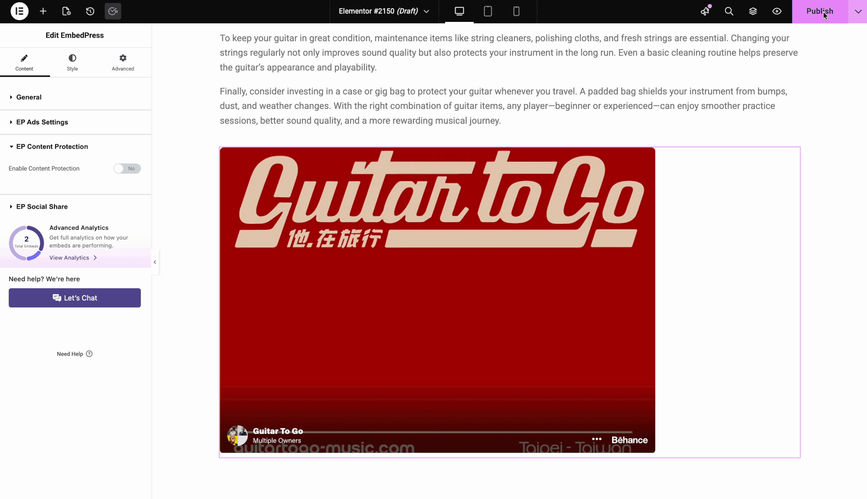
Task: Collapse the EP Content Protection section
Action: coord(51,147)
